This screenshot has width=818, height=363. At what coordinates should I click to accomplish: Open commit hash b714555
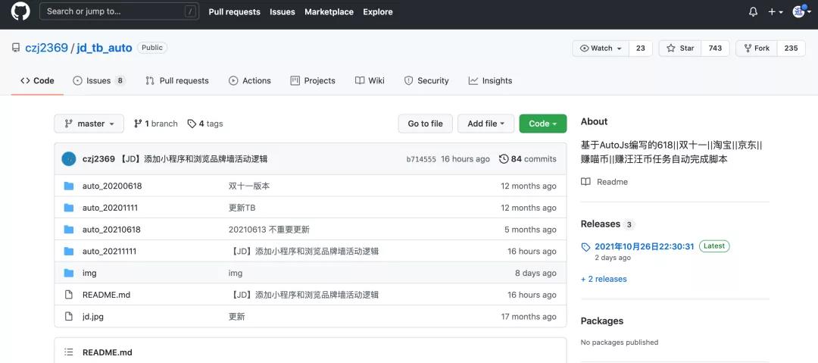(421, 159)
